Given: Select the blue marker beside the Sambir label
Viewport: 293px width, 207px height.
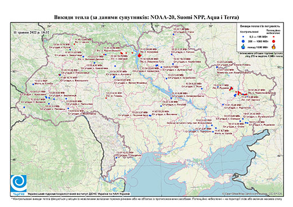Looking at the screenshot, I should tap(33, 84).
